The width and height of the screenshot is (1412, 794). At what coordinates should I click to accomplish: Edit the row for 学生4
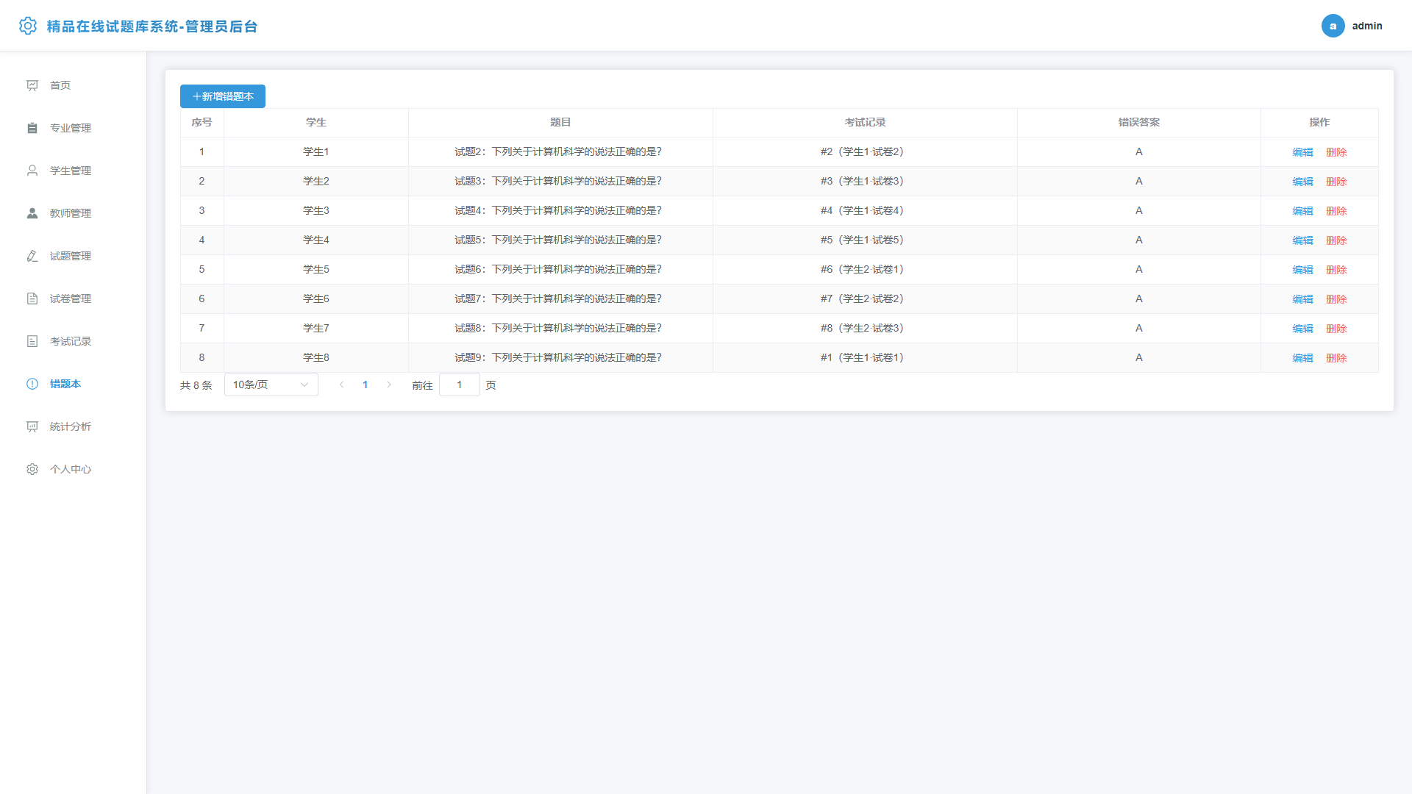pyautogui.click(x=1302, y=240)
